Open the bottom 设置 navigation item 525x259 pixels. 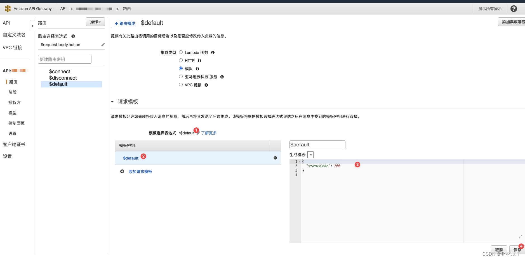click(x=7, y=156)
